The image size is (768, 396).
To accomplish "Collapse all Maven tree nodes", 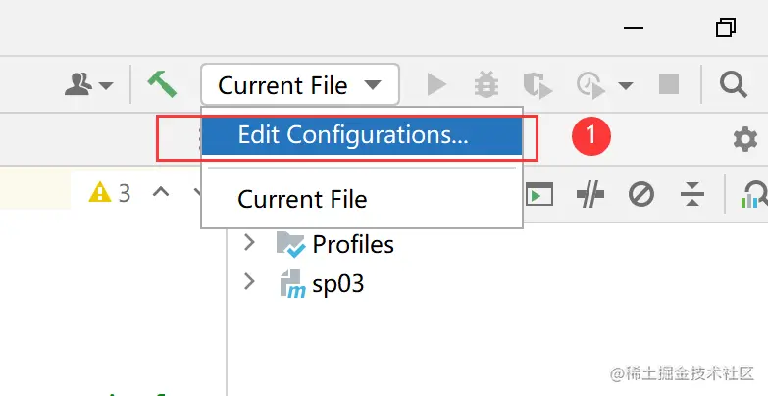I will click(692, 194).
